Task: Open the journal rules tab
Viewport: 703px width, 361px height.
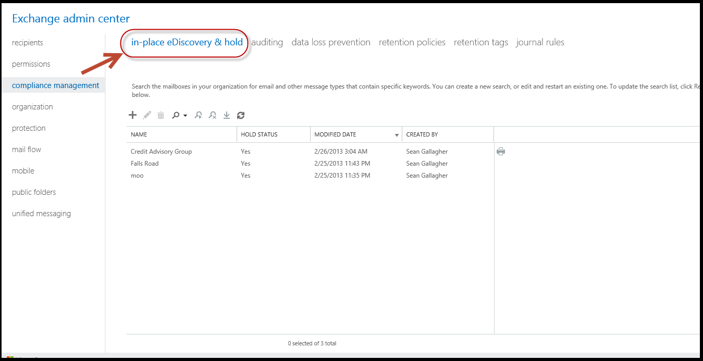Action: (x=540, y=42)
